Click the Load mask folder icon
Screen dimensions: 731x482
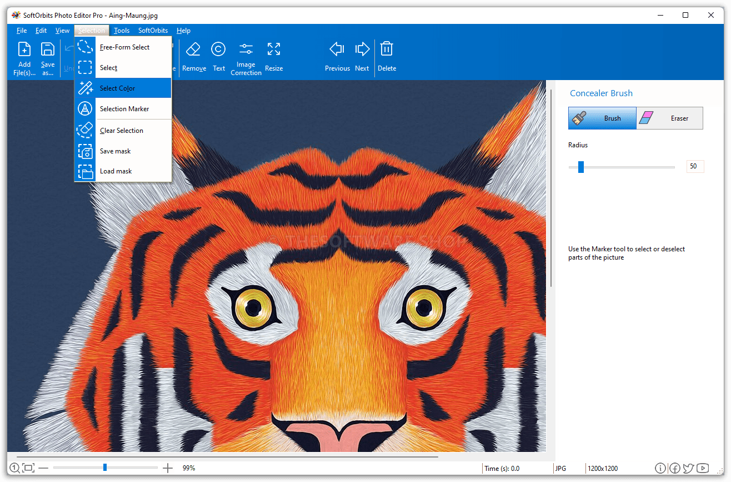[85, 171]
